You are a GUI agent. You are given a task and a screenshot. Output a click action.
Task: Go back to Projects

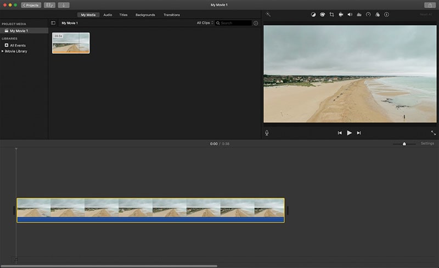coord(31,5)
